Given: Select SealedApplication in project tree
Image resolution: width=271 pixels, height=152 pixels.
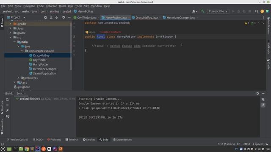Looking at the screenshot, I should point(44,73).
